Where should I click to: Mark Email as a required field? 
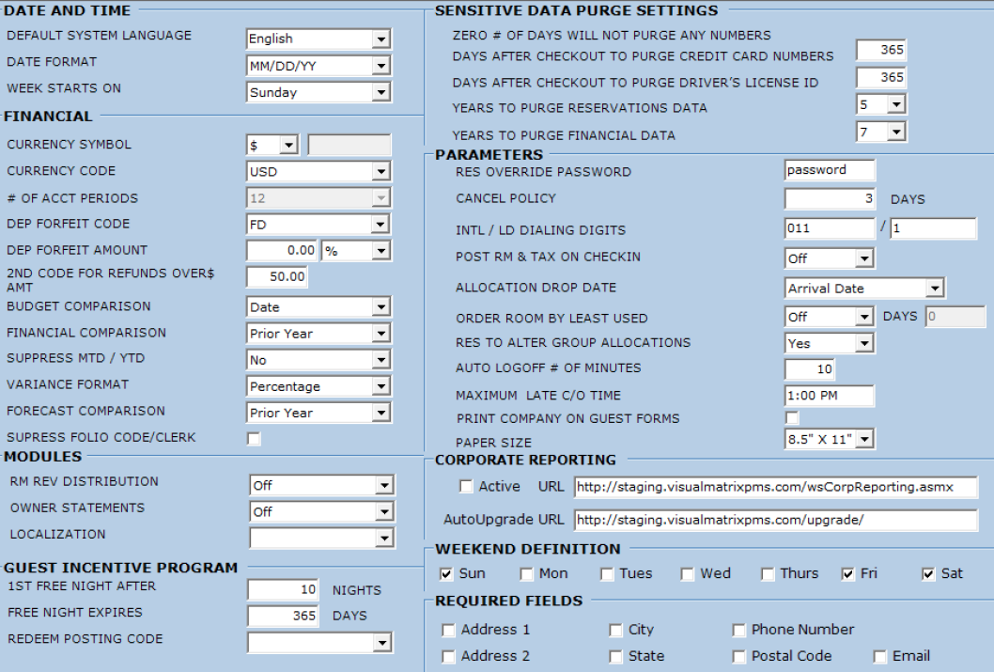pyautogui.click(x=880, y=657)
